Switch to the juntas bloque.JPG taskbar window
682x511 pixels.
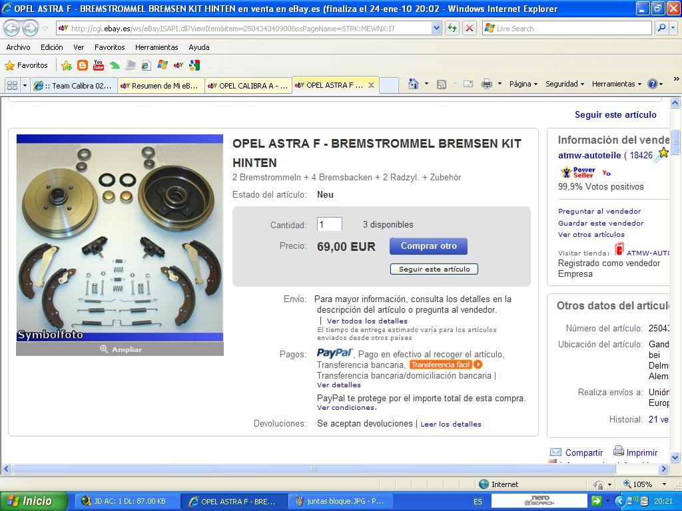[x=340, y=502]
